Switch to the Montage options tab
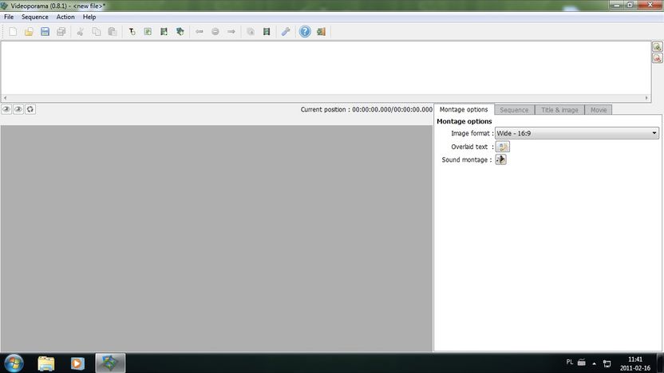The width and height of the screenshot is (664, 373). pyautogui.click(x=464, y=109)
